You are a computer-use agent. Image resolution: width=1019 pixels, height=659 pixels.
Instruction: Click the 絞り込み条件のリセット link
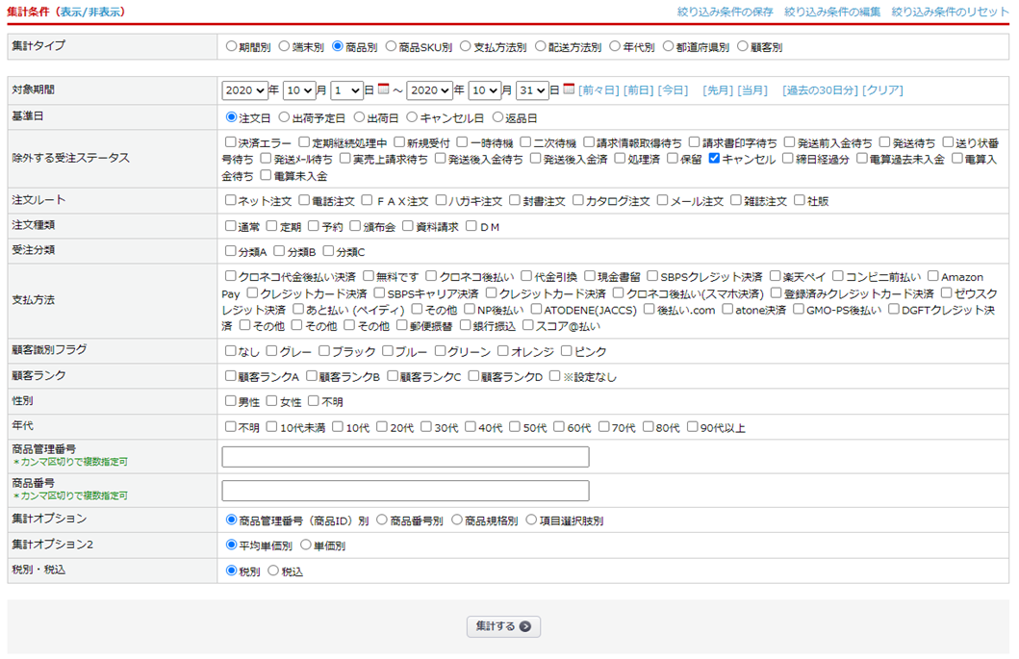[x=950, y=13]
